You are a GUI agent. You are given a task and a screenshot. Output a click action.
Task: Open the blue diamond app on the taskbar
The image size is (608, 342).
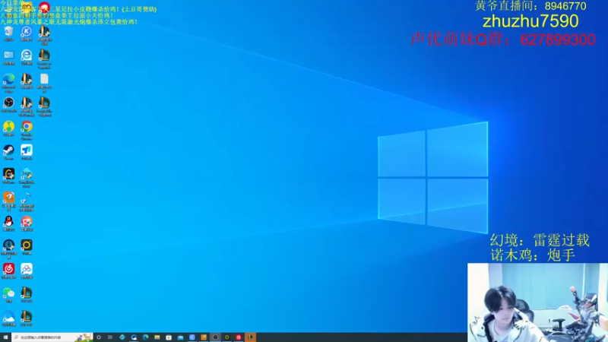(x=122, y=337)
